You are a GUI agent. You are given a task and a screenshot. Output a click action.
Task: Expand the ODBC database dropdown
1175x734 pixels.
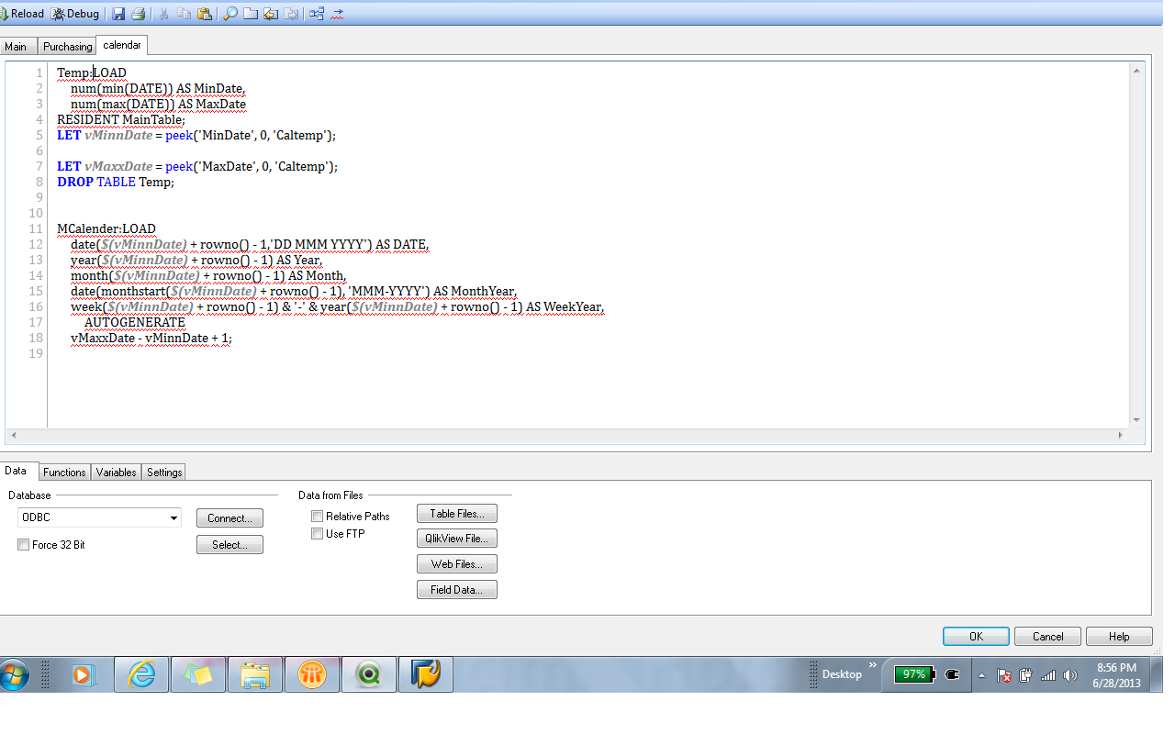[173, 518]
